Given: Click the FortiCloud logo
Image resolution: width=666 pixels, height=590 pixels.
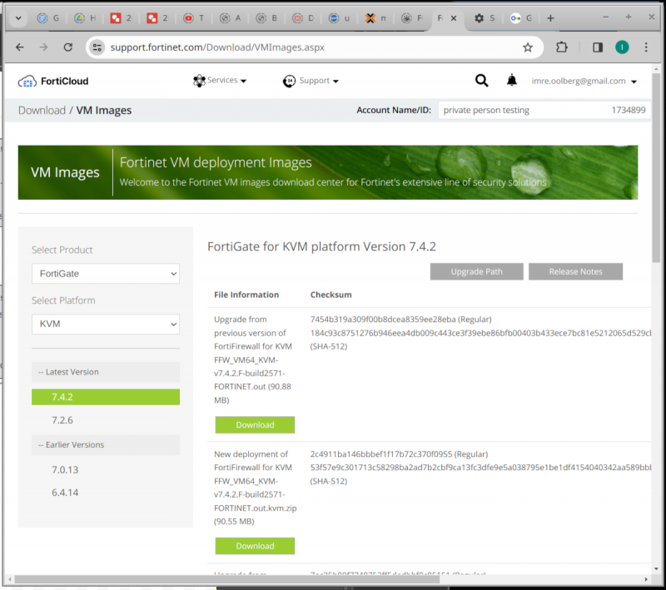Looking at the screenshot, I should 53,81.
